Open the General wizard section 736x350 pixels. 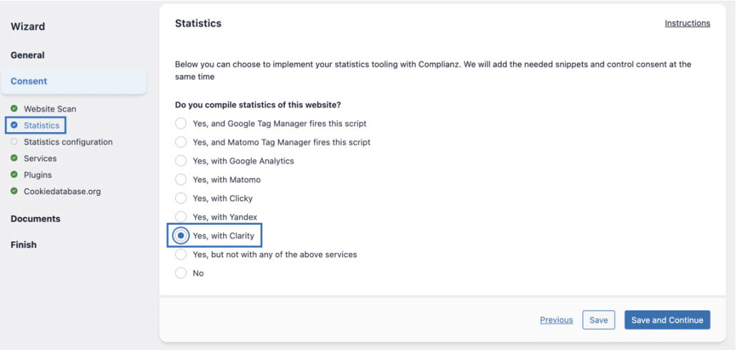(x=28, y=55)
